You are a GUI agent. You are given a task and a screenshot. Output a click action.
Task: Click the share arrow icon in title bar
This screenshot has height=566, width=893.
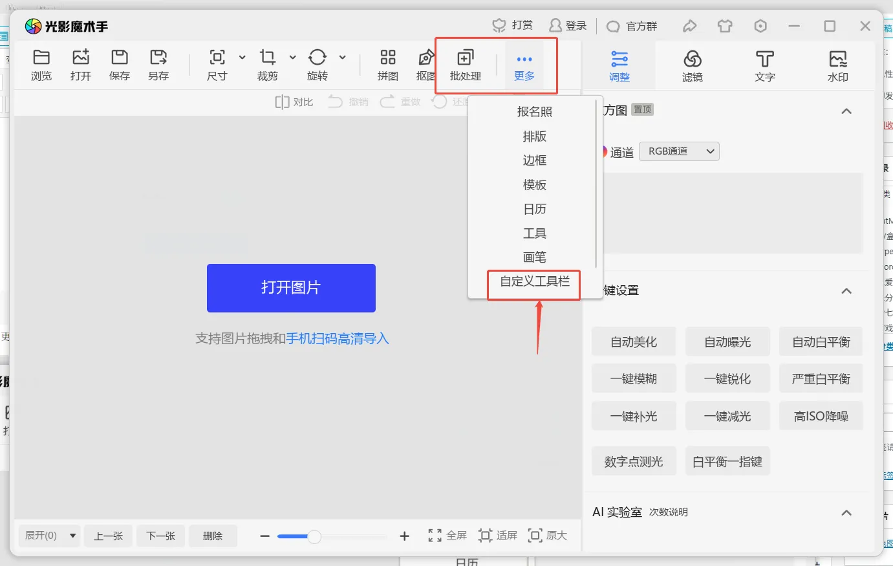pyautogui.click(x=689, y=26)
